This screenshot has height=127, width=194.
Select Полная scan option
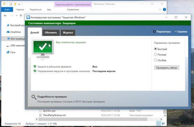(156, 54)
